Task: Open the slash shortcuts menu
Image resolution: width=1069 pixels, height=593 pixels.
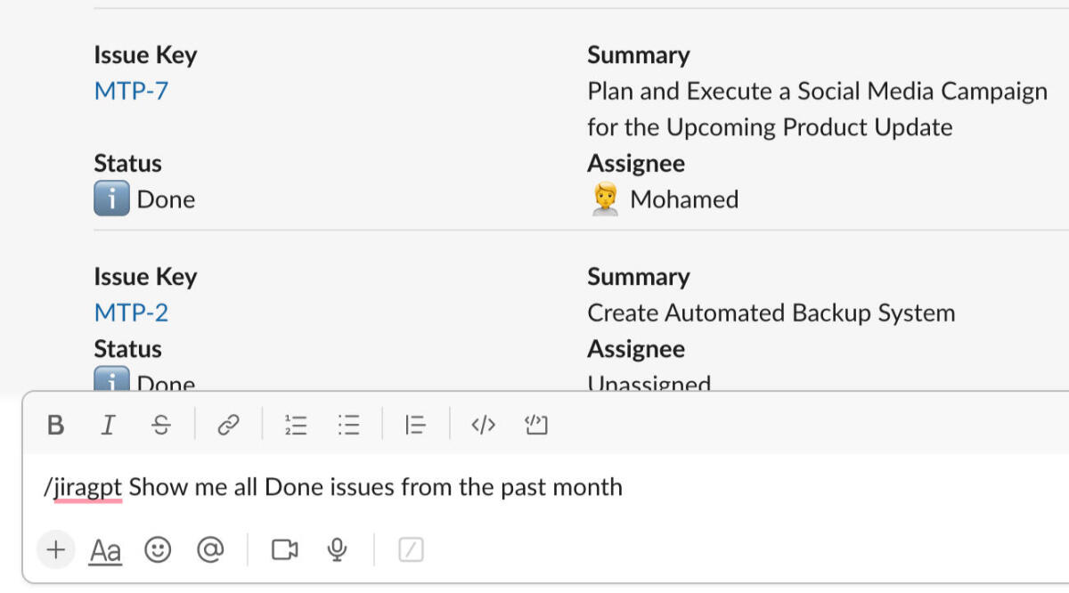Action: point(410,549)
